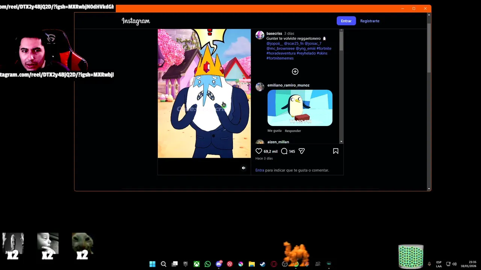Click the Instagram logo

point(136,21)
